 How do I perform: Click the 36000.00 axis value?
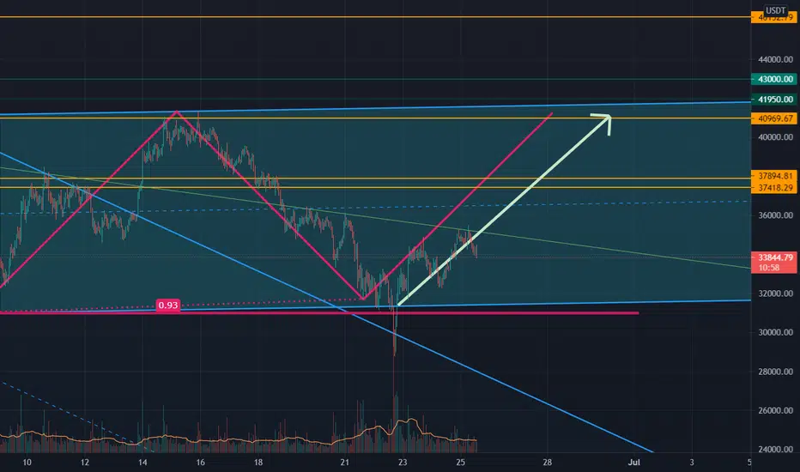pyautogui.click(x=775, y=215)
